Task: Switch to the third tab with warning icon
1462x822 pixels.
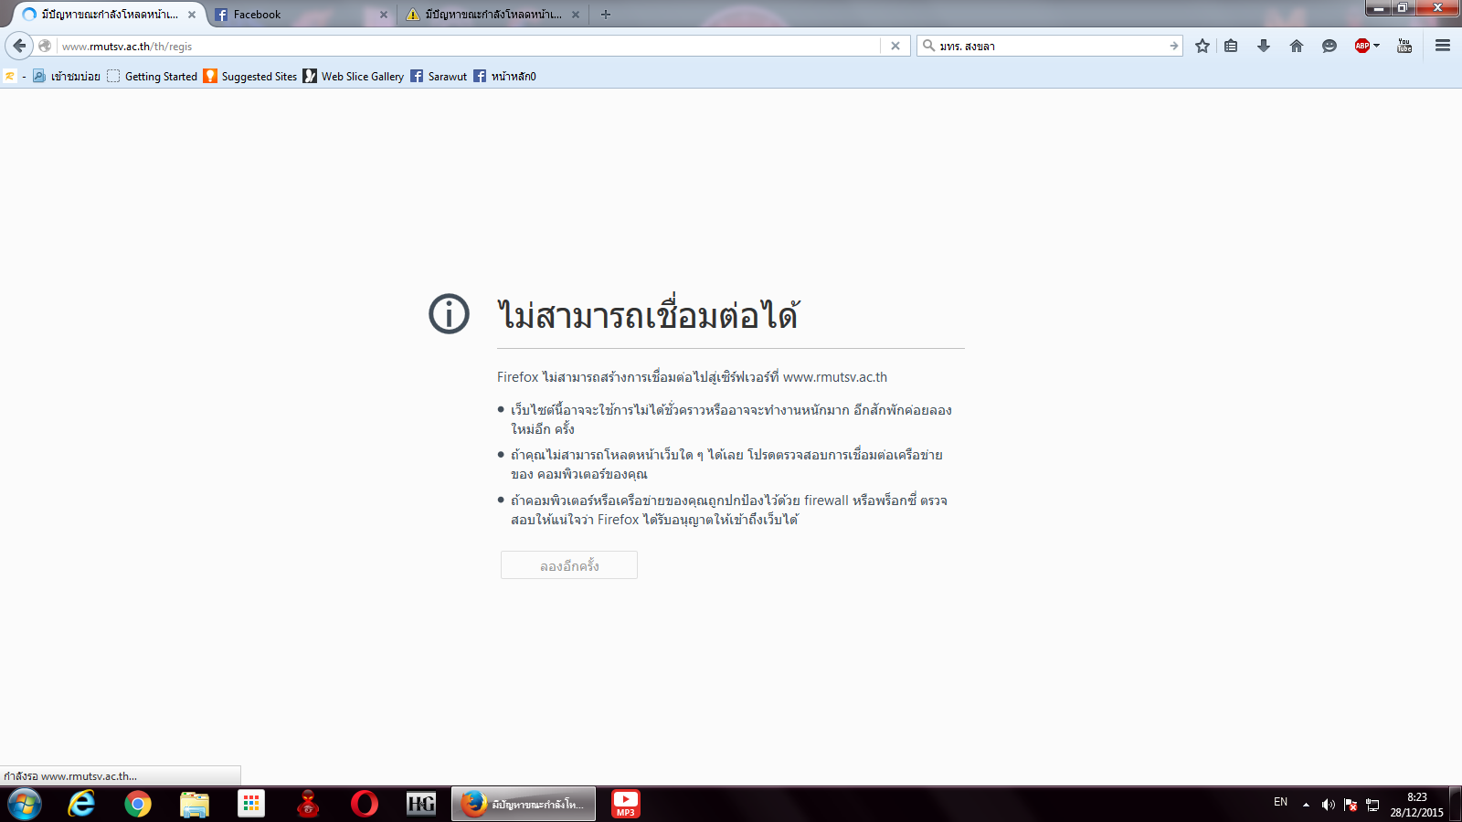Action: click(x=493, y=15)
